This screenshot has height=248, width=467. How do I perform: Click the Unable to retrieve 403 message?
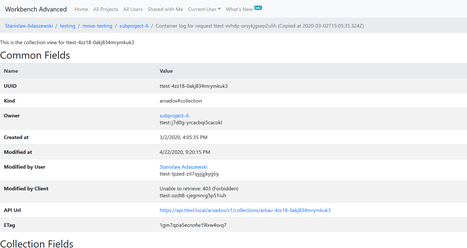point(199,189)
